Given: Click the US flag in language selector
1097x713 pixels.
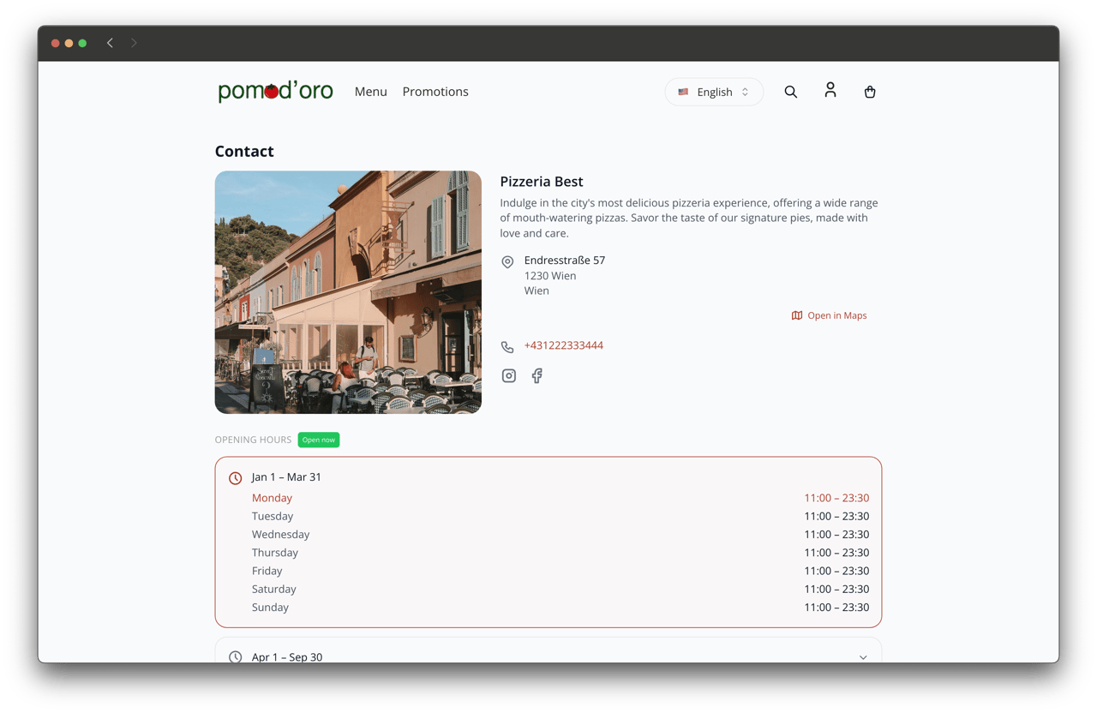Looking at the screenshot, I should (x=683, y=92).
